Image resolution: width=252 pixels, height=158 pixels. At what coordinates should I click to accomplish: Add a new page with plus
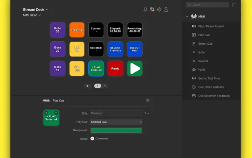click(105, 86)
